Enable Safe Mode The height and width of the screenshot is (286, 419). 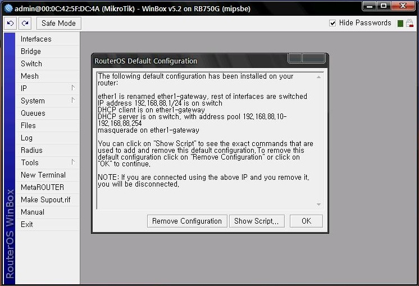(x=59, y=23)
